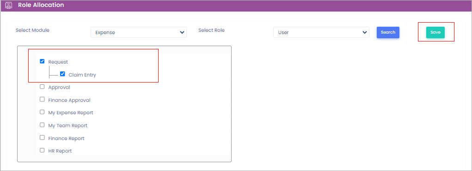Click the Role Allocation title text

pyautogui.click(x=41, y=5)
